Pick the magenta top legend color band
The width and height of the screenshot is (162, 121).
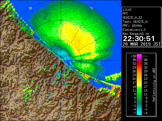click(139, 56)
